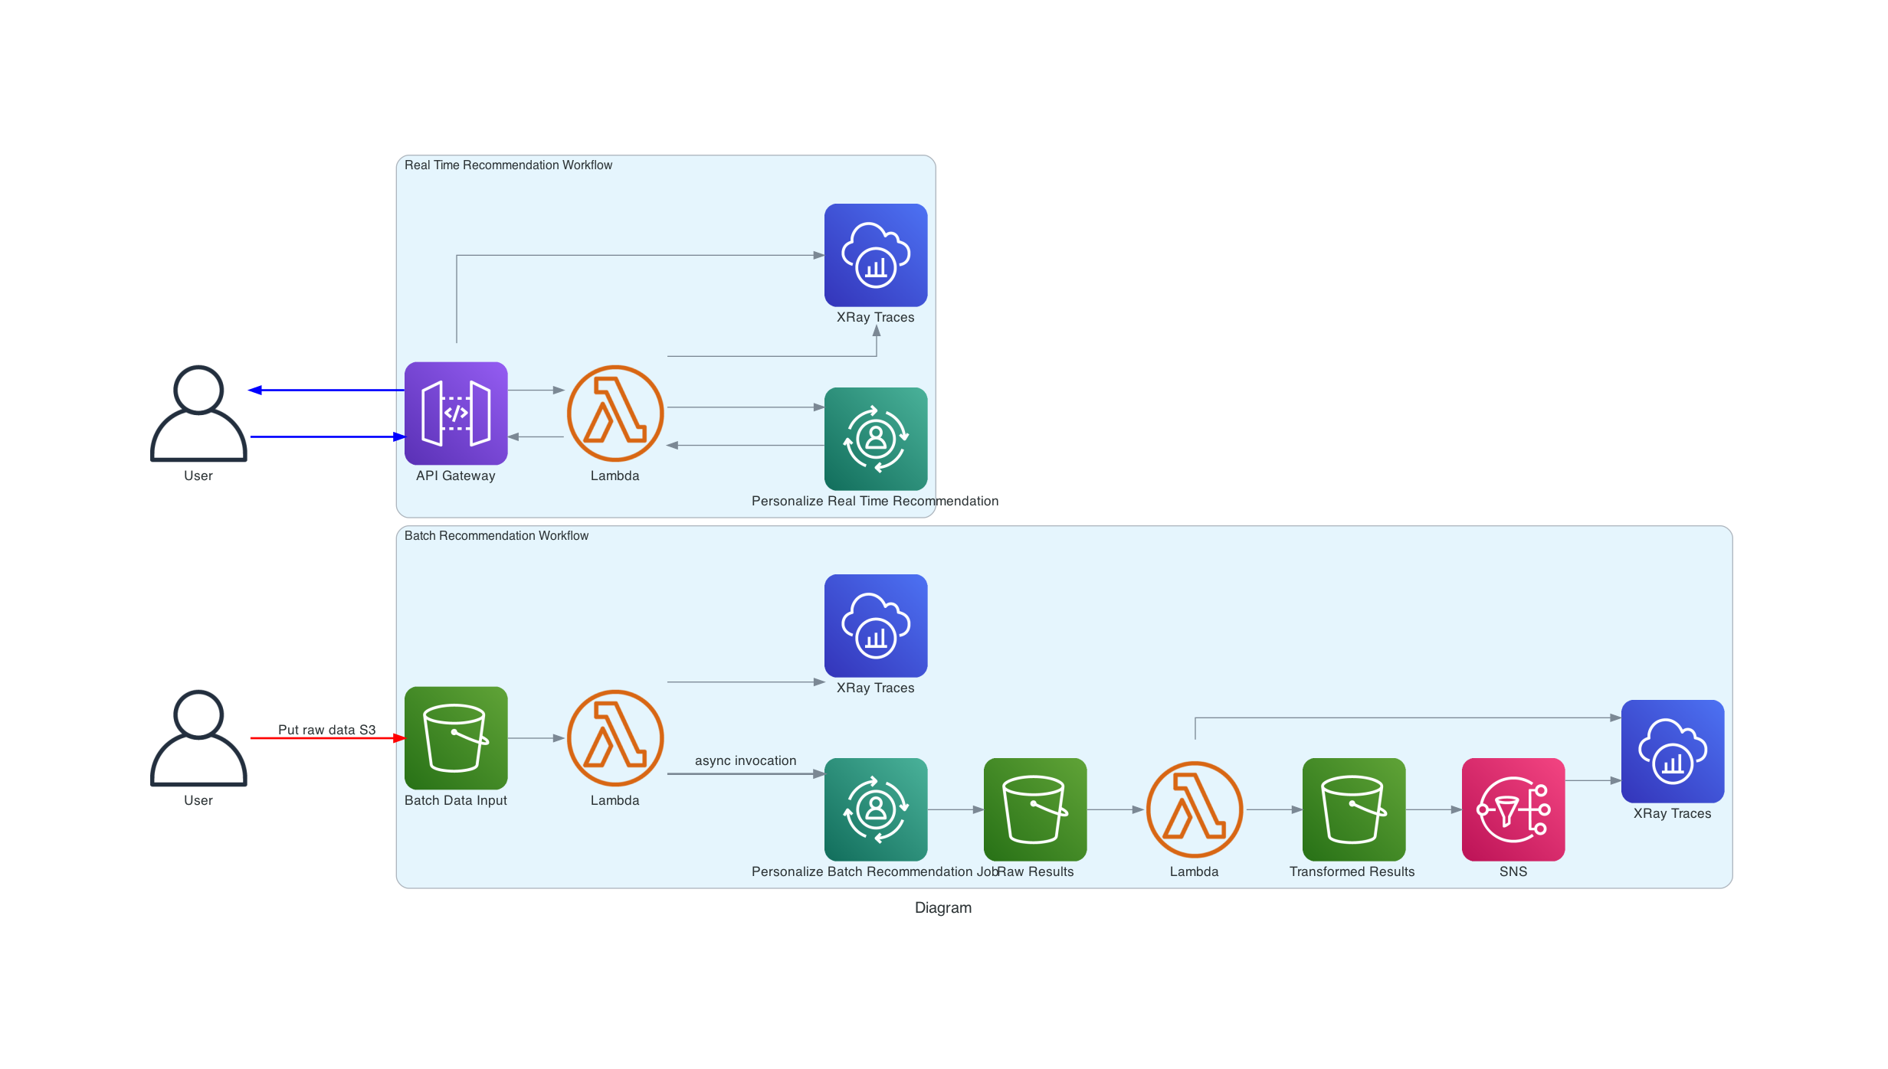1888x1069 pixels.
Task: Click the Personalize Real Time Recommendation icon
Action: click(x=876, y=439)
